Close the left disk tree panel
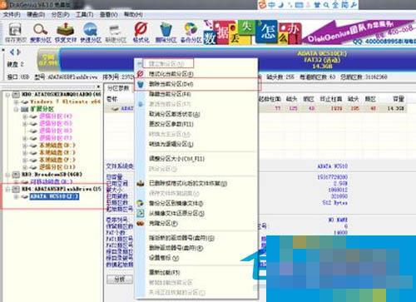This screenshot has width=416, height=302. pos(98,87)
